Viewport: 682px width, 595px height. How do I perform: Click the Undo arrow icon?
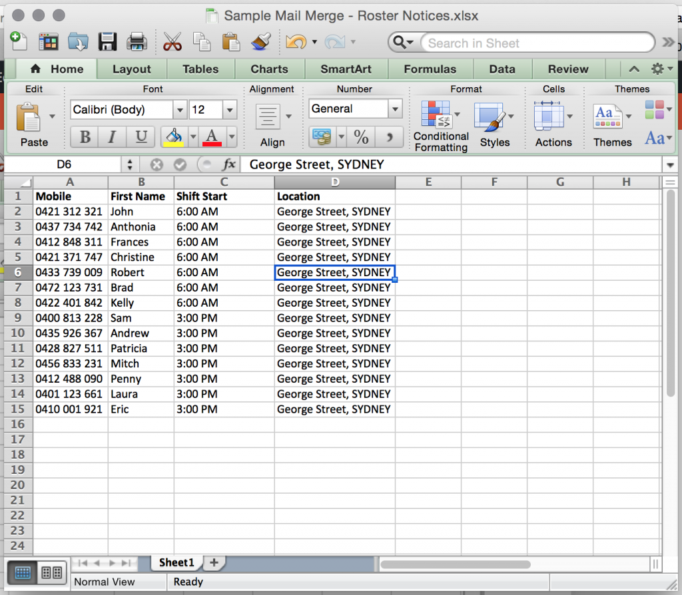coord(295,42)
